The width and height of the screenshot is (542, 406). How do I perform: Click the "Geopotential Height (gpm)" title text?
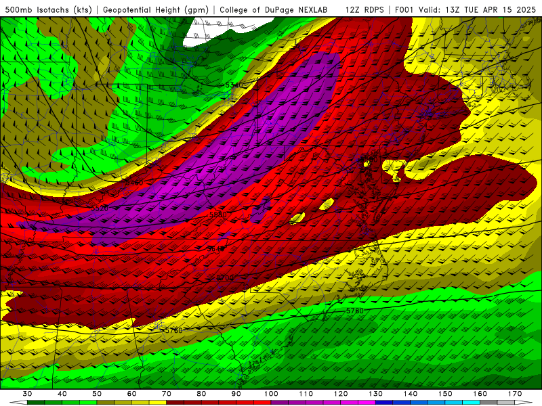pyautogui.click(x=156, y=10)
